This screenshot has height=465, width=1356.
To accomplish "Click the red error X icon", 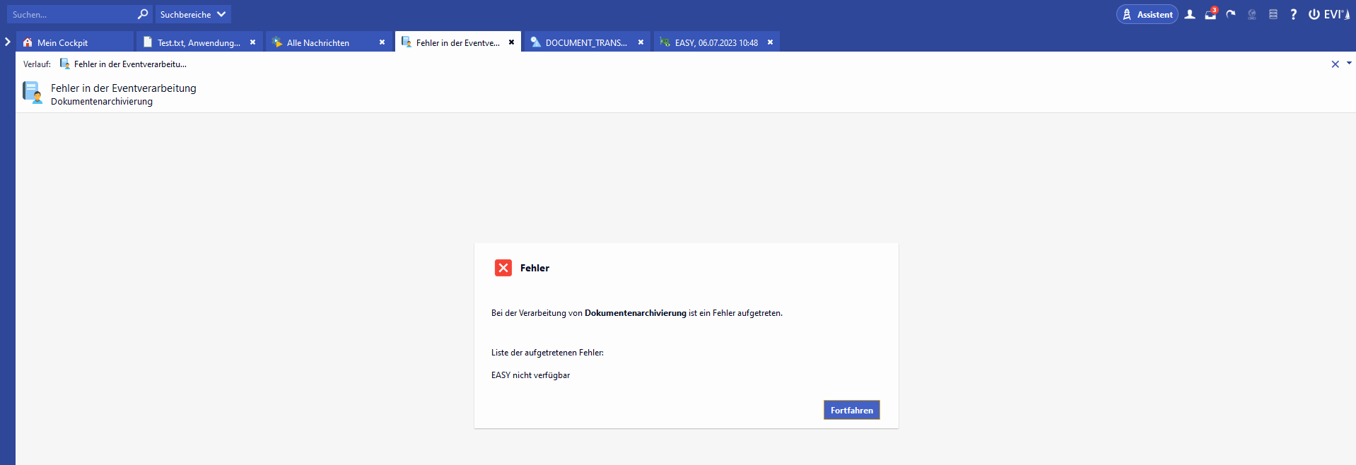I will click(x=503, y=268).
